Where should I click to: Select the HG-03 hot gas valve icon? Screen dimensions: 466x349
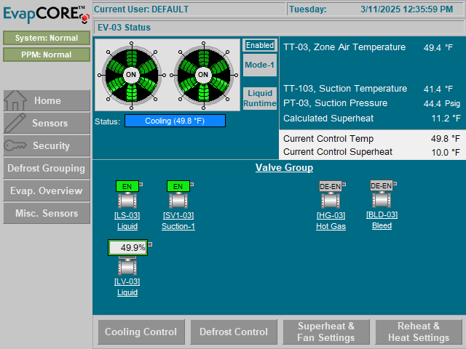331,201
